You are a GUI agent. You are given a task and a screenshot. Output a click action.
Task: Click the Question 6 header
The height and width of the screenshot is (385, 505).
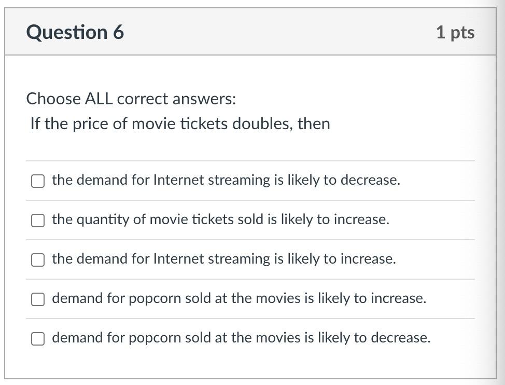76,32
